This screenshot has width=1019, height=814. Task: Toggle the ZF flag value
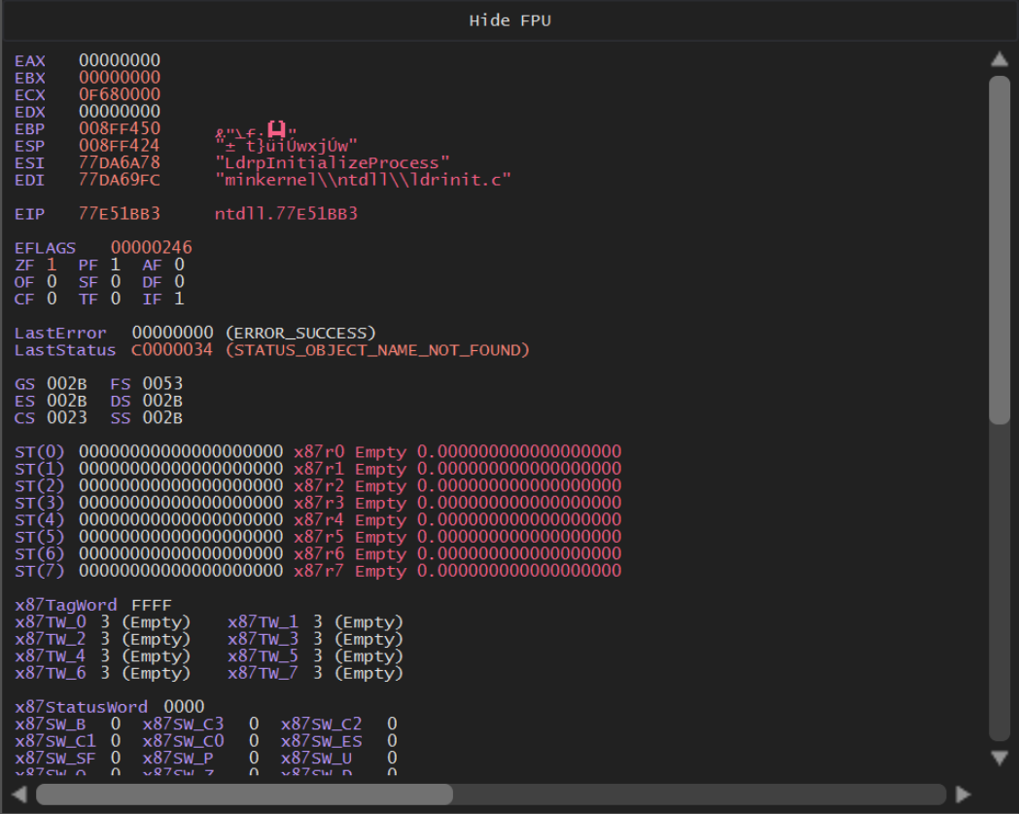pyautogui.click(x=52, y=265)
